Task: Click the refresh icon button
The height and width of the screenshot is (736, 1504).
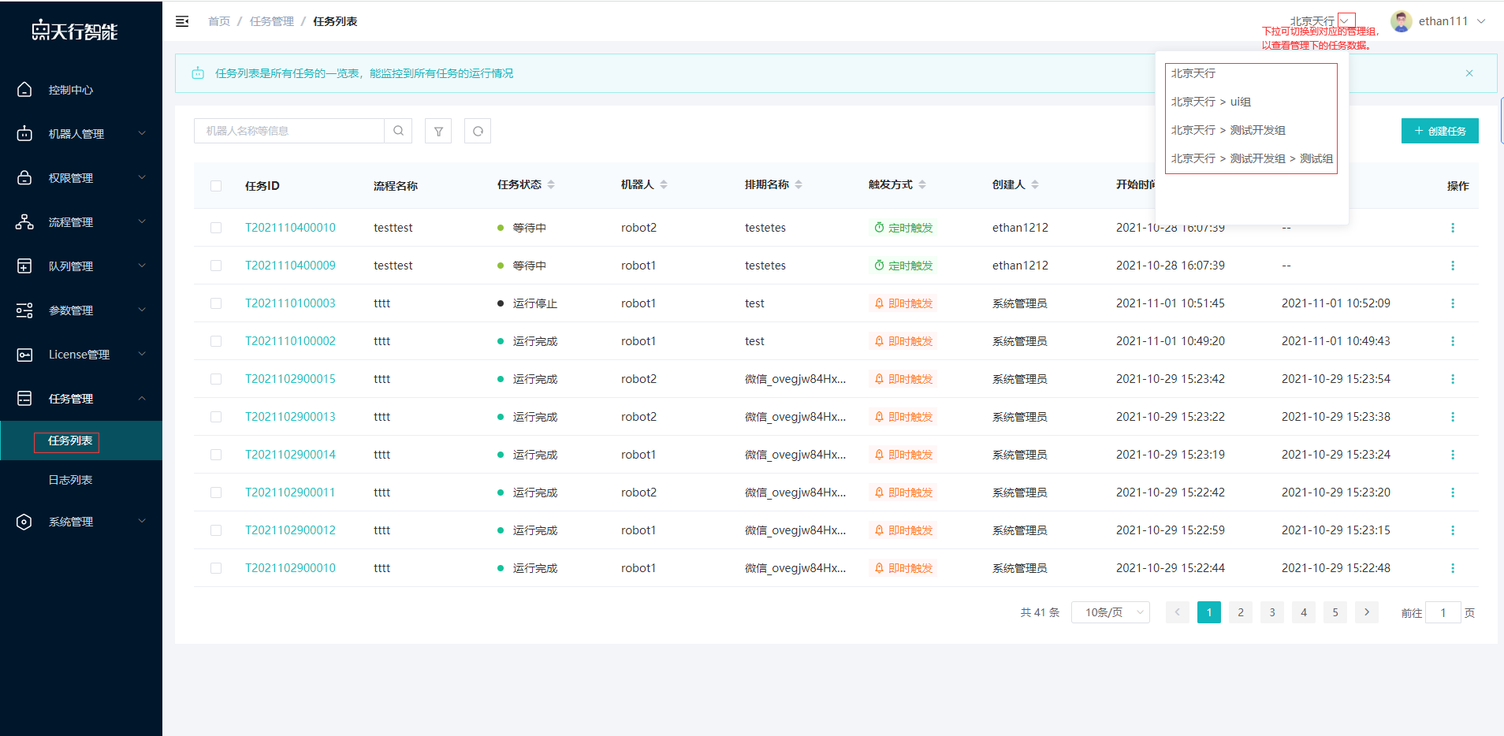Action: click(478, 131)
